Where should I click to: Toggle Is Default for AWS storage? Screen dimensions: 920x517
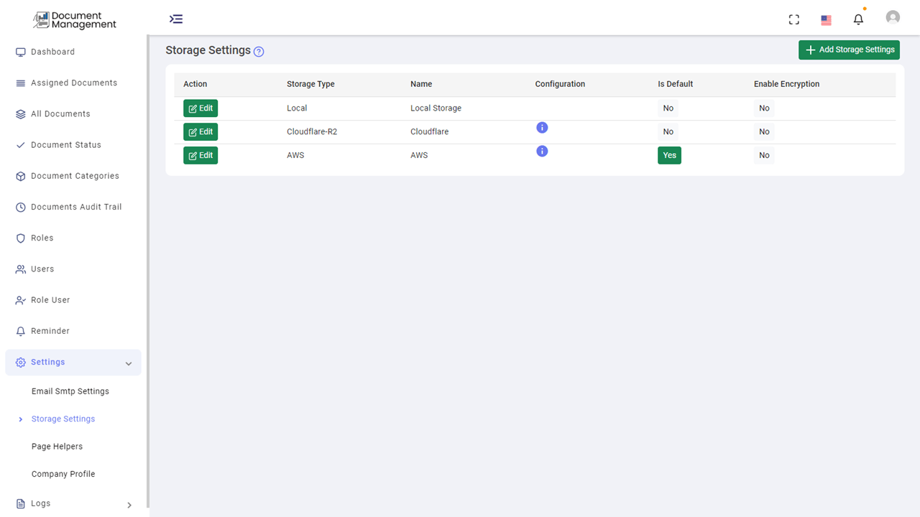click(x=669, y=155)
